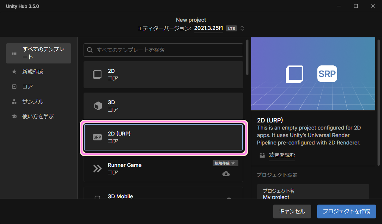Select the 3D cube template icon
382x224 pixels.
coord(97,106)
